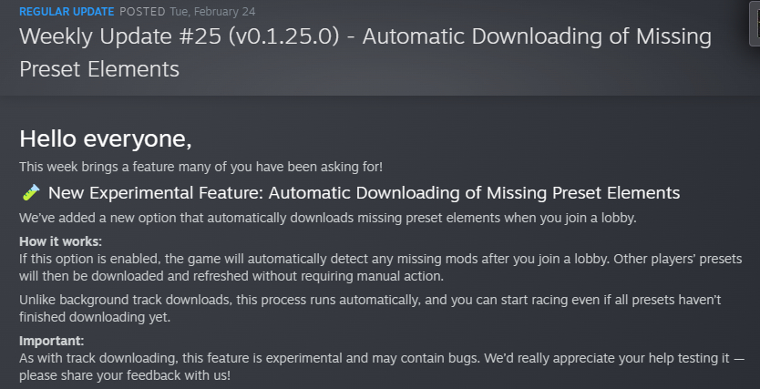
Task: Select the New Experimental Feature heading
Action: click(x=364, y=193)
